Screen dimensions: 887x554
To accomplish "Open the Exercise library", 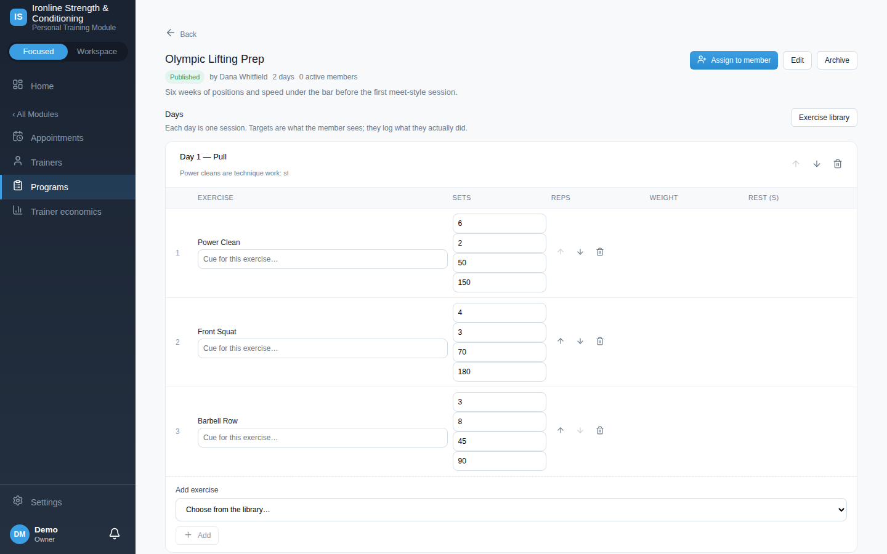I will (824, 118).
